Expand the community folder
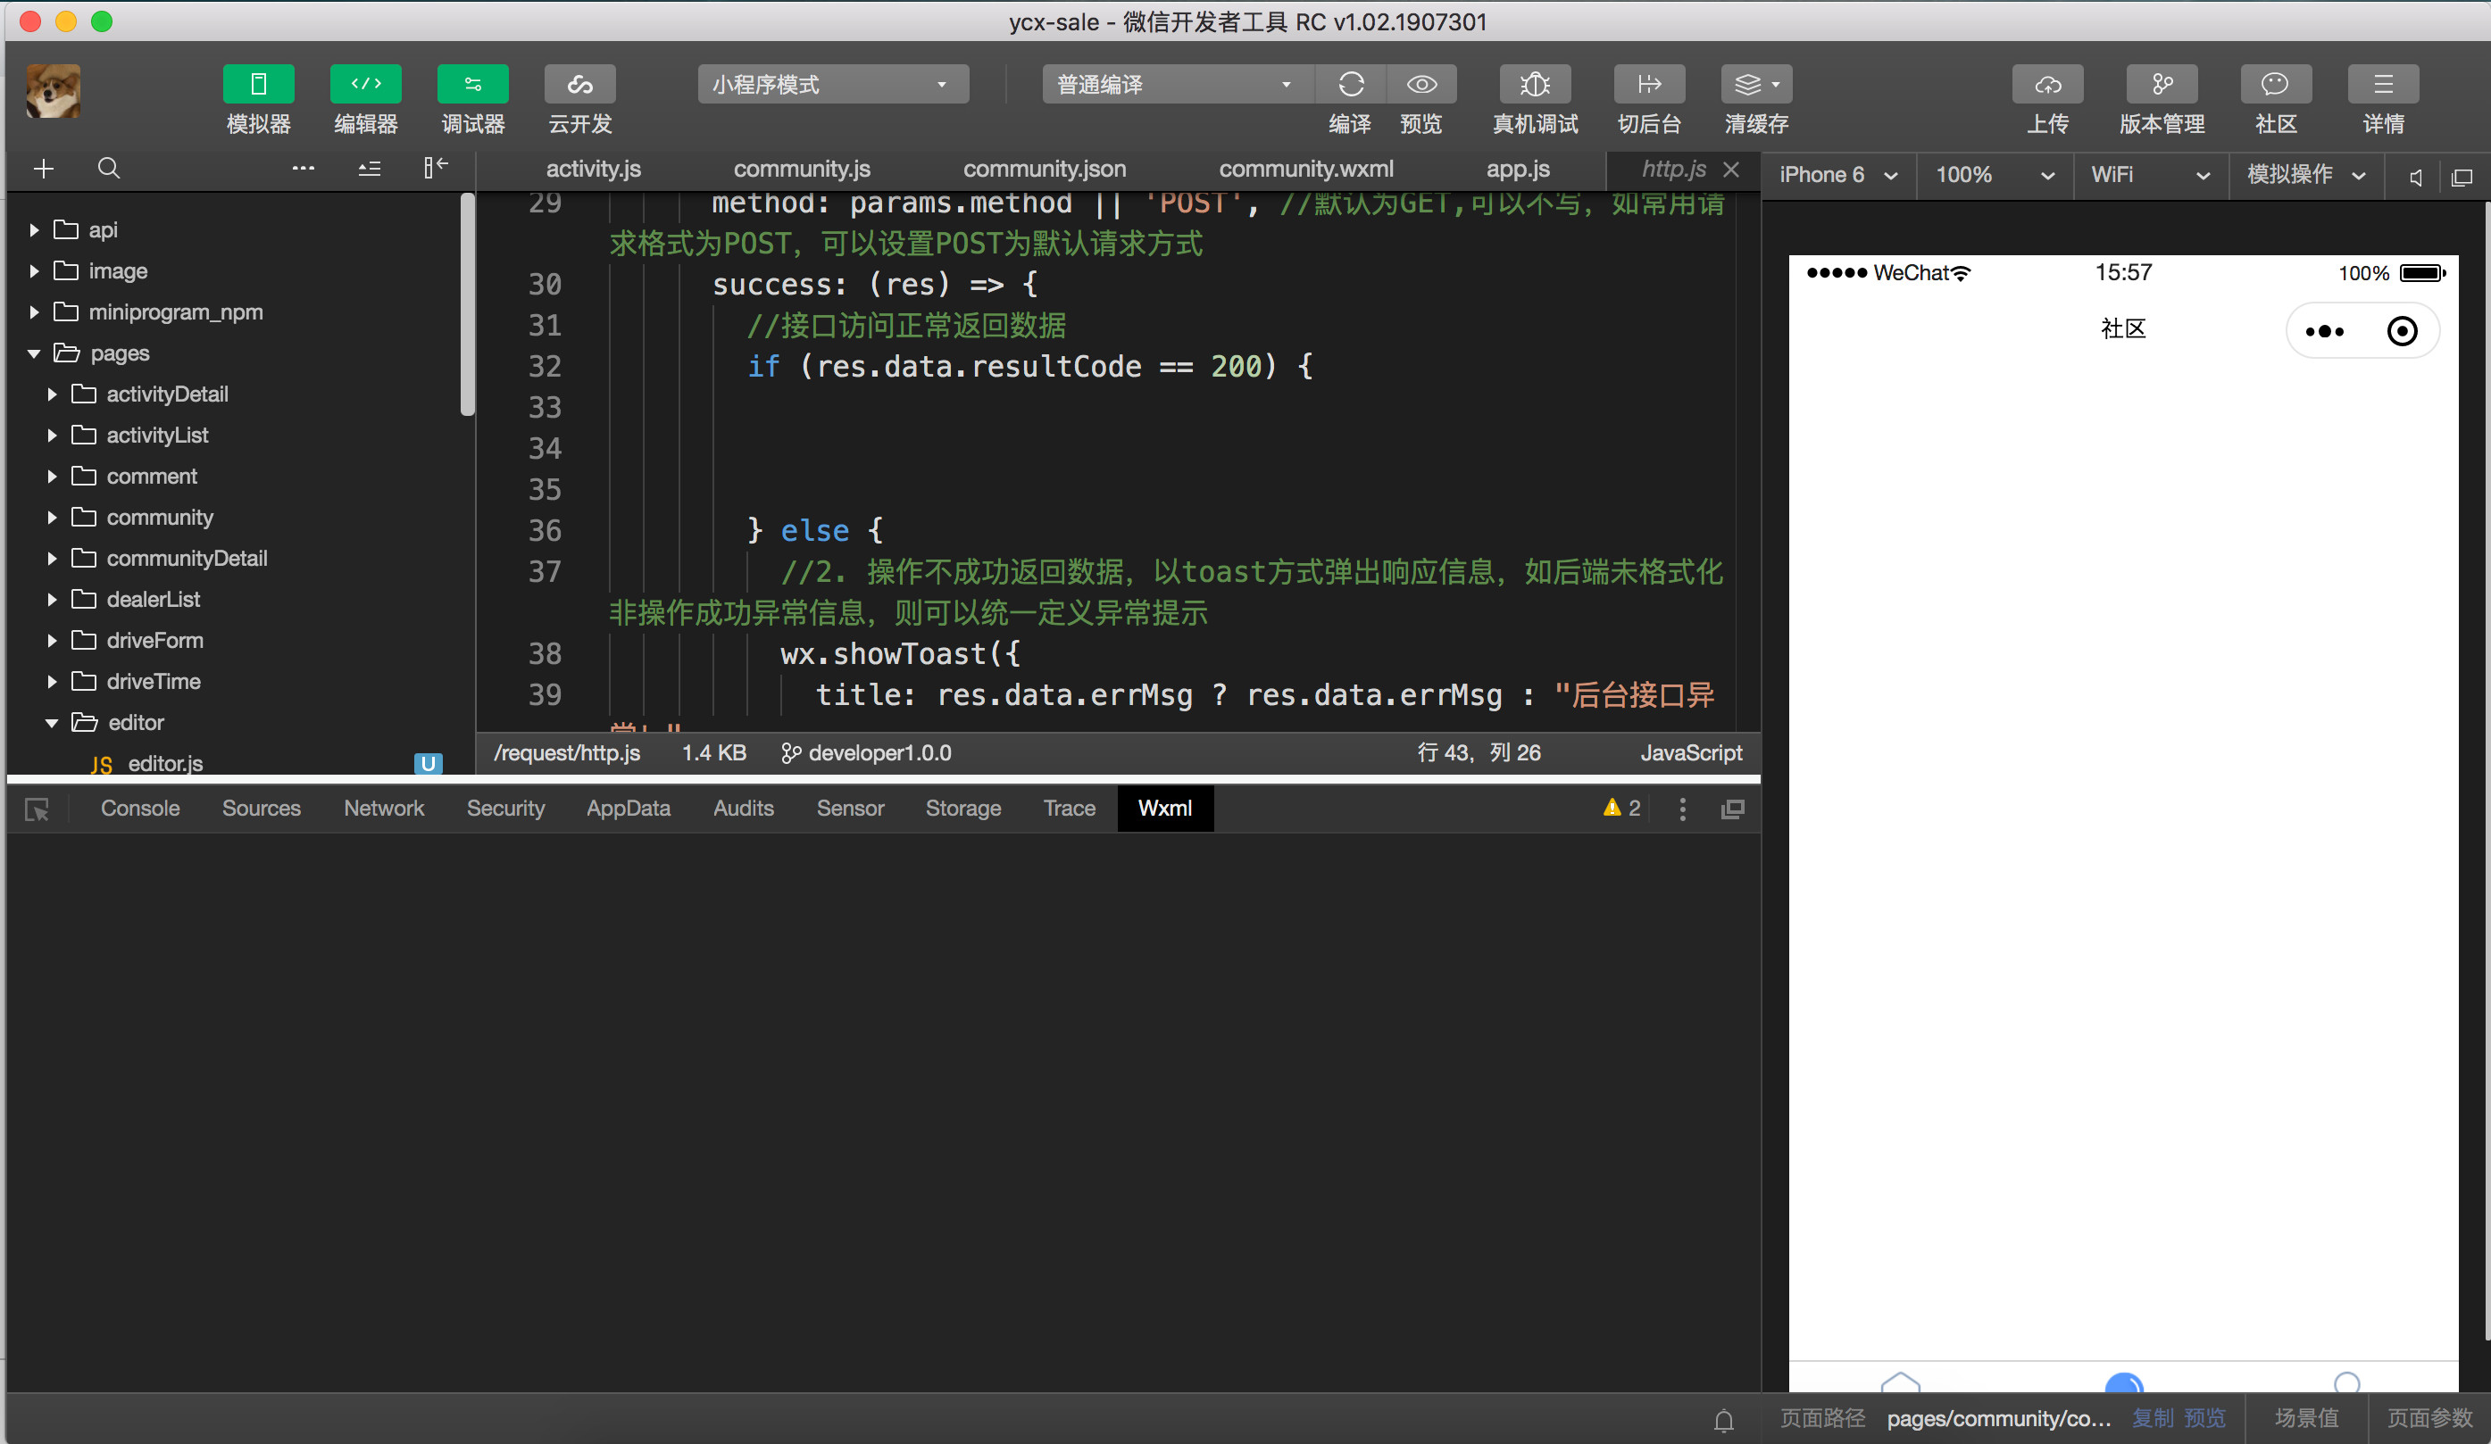This screenshot has width=2491, height=1444. (x=159, y=517)
